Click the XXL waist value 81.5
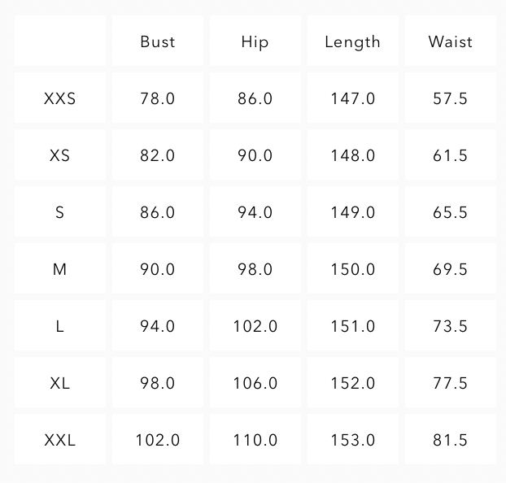This screenshot has width=506, height=483. click(x=450, y=440)
